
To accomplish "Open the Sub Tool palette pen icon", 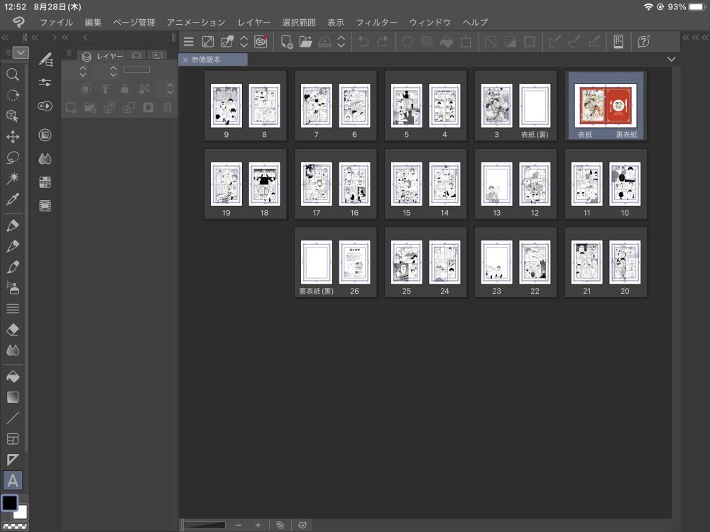I will [x=45, y=59].
